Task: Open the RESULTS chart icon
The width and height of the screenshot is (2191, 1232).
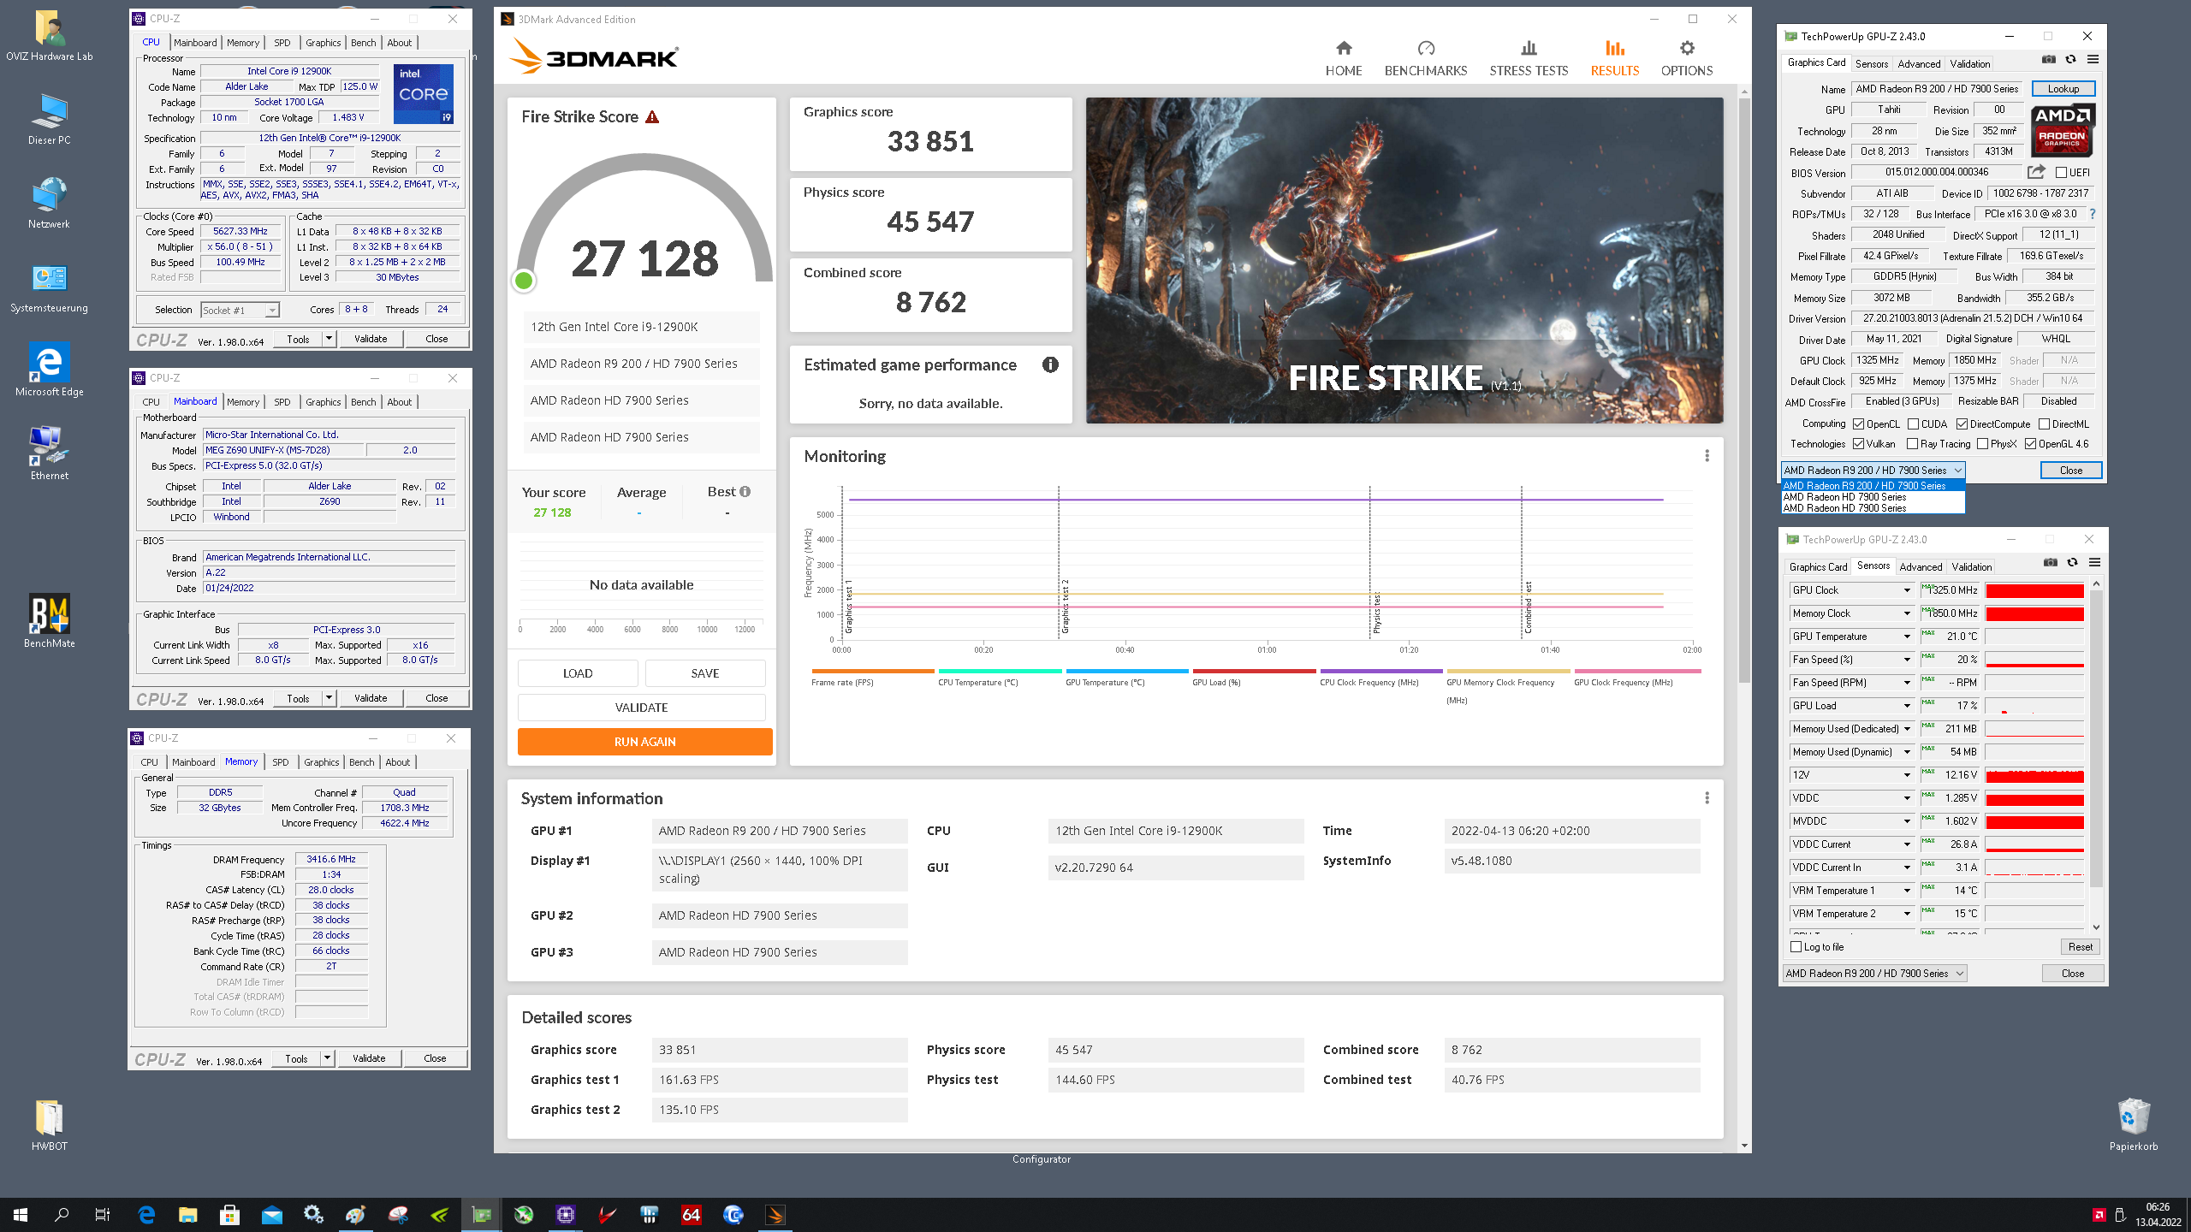Action: 1615,48
